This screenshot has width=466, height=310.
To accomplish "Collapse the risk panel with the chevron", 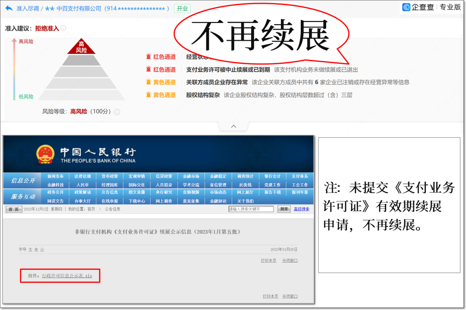I will point(233,126).
